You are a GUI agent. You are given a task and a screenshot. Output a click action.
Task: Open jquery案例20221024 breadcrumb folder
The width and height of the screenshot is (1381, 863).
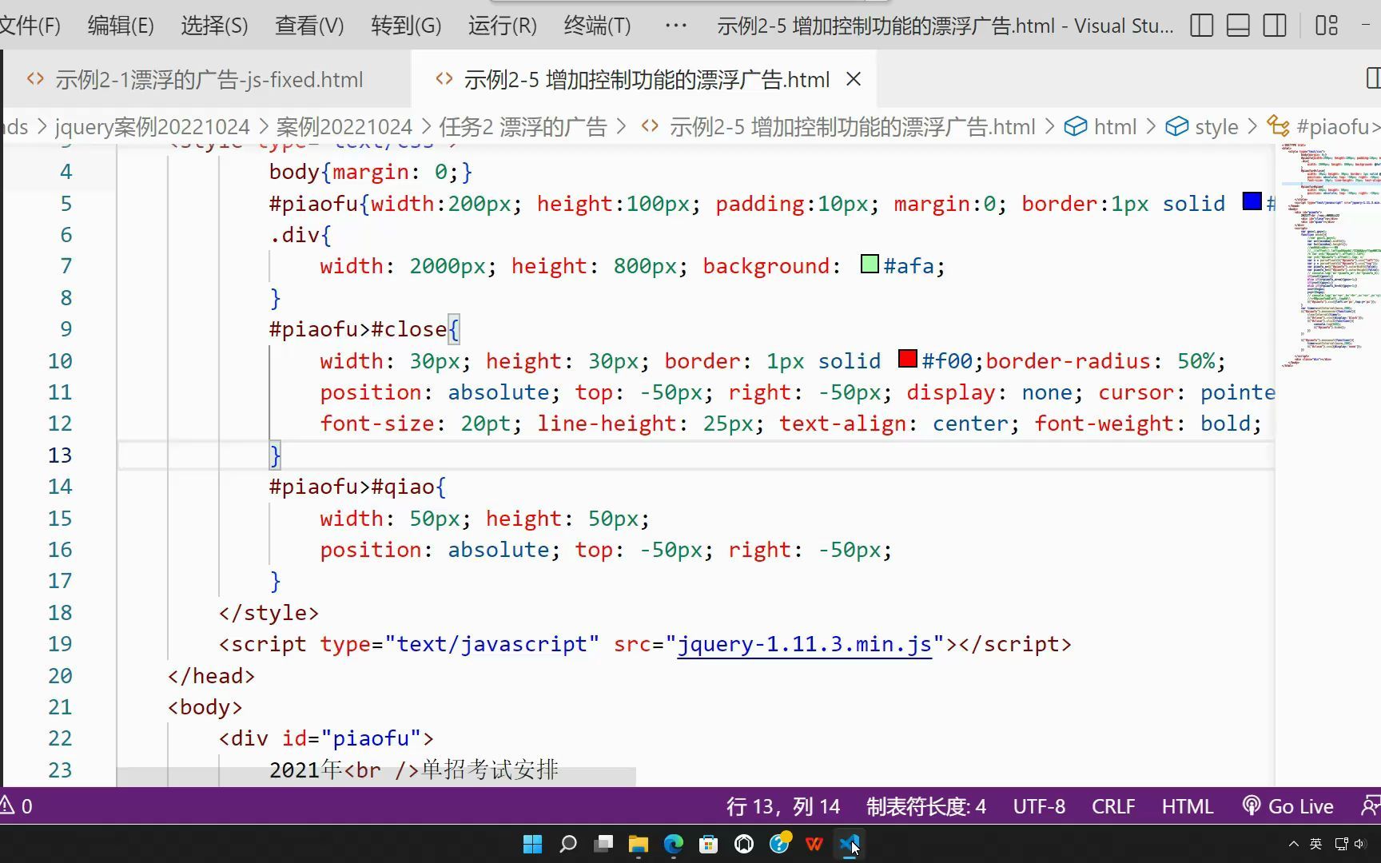pyautogui.click(x=152, y=127)
